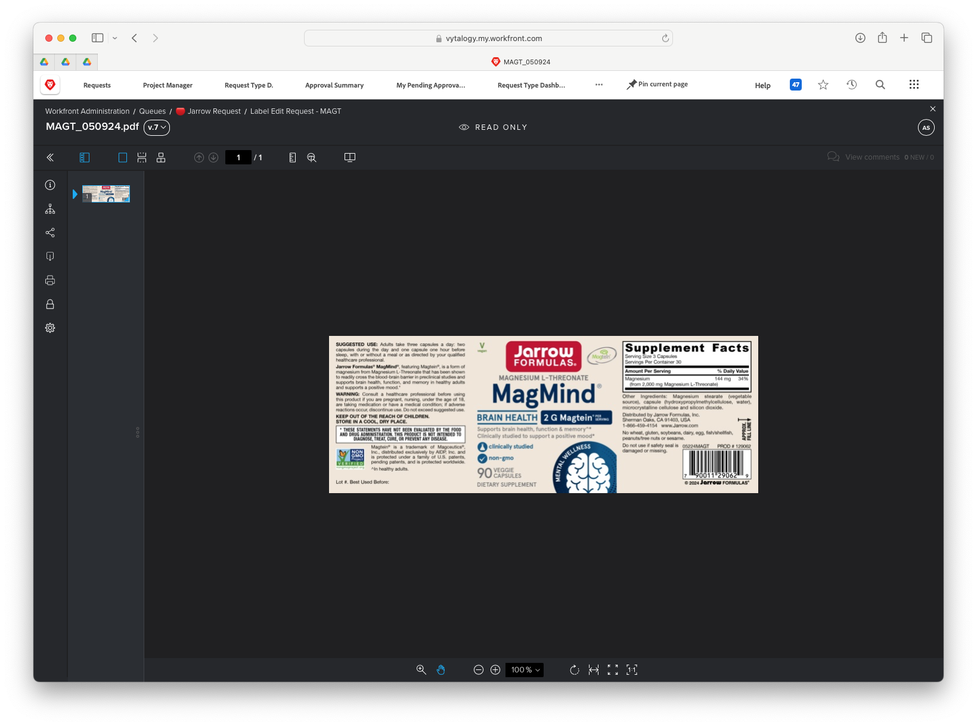Go to previous page arrow

[x=199, y=157]
